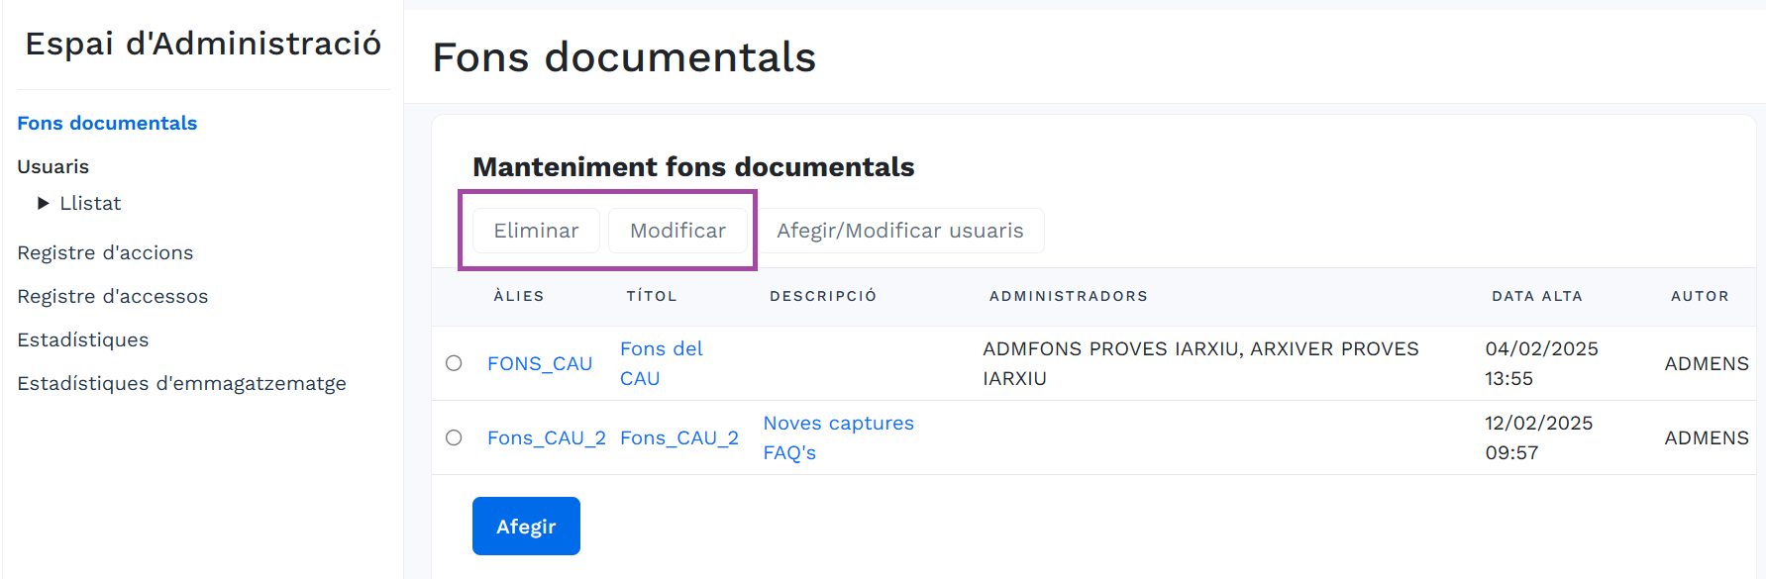Open Registre d'accessos from the sidebar
Image resolution: width=1766 pixels, height=579 pixels.
click(112, 296)
